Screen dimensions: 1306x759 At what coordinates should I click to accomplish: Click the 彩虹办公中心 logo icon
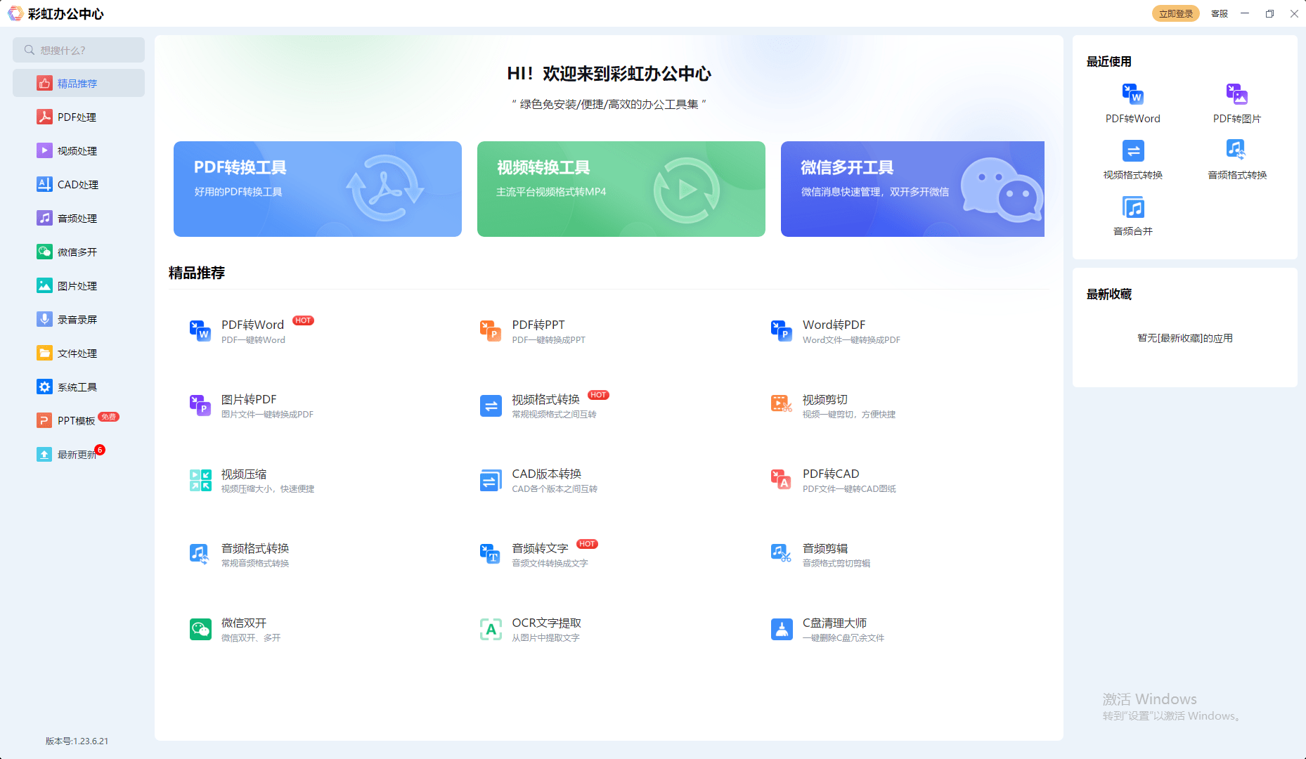(15, 13)
